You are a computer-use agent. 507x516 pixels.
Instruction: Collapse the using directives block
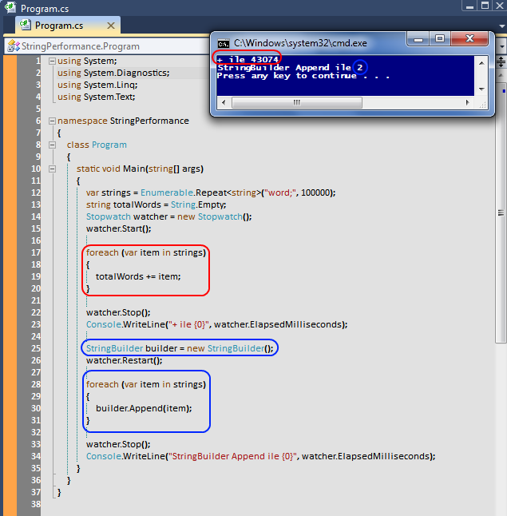pos(52,61)
